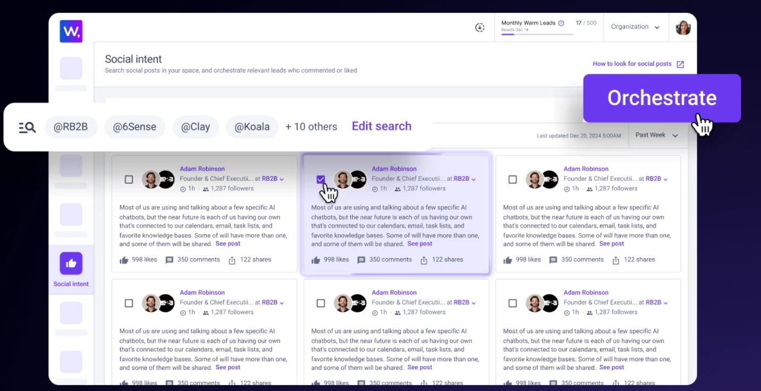The height and width of the screenshot is (391, 761).
Task: Select the @6Sense search tag
Action: [x=135, y=127]
